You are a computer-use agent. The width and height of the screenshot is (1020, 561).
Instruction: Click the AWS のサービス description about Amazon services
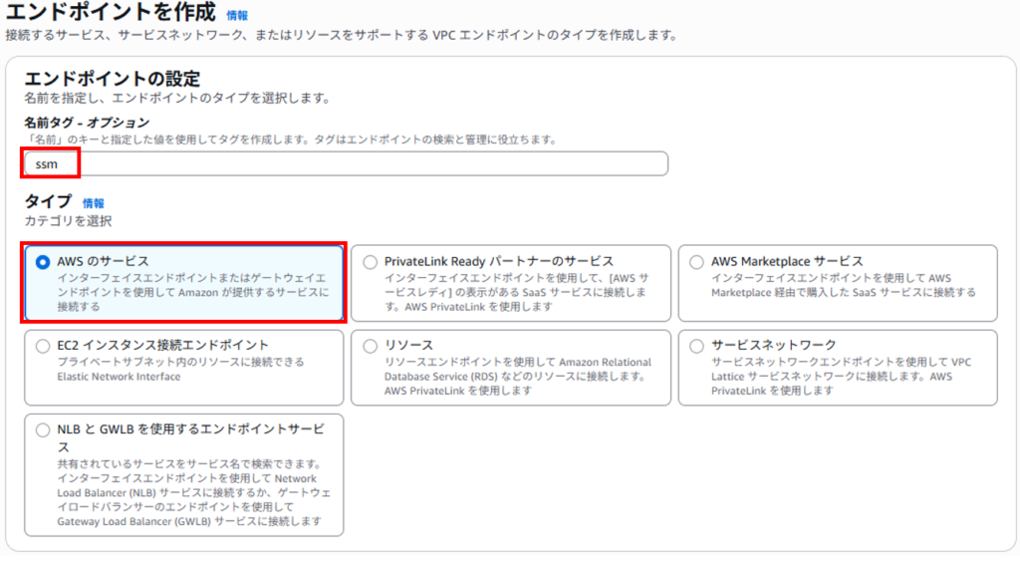tap(193, 292)
